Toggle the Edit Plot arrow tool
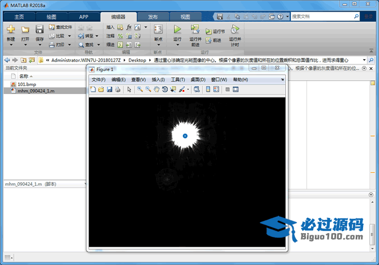The height and width of the screenshot is (265, 379). click(x=129, y=90)
